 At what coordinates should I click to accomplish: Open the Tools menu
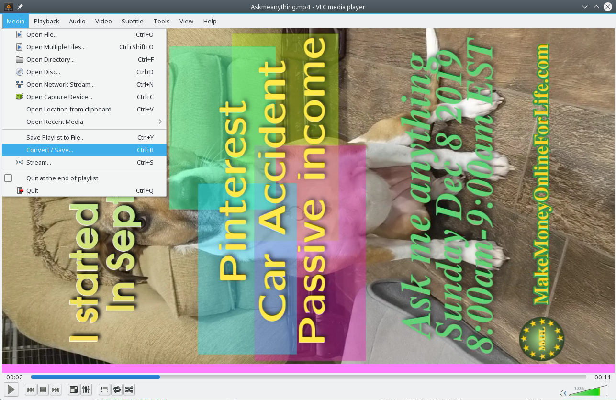coord(162,21)
